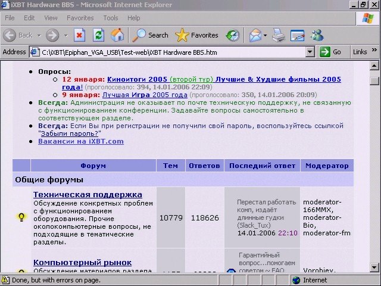
Task: Show browsing History with the clock icon
Action: pyautogui.click(x=233, y=36)
